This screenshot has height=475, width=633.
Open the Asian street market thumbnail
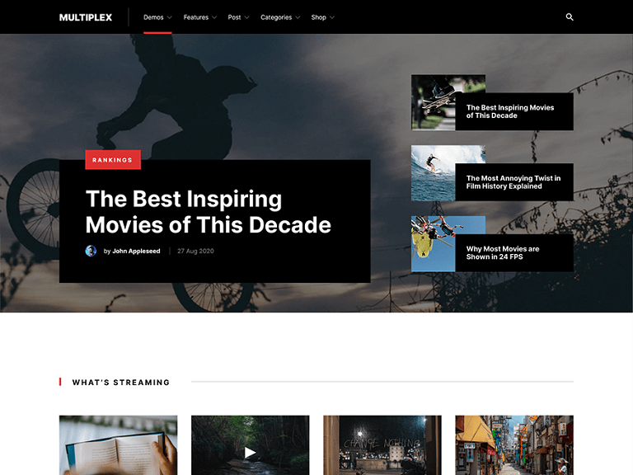pos(513,445)
